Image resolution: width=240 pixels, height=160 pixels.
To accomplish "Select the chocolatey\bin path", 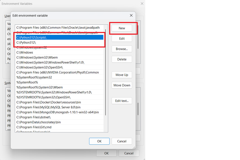I will click(x=60, y=122).
